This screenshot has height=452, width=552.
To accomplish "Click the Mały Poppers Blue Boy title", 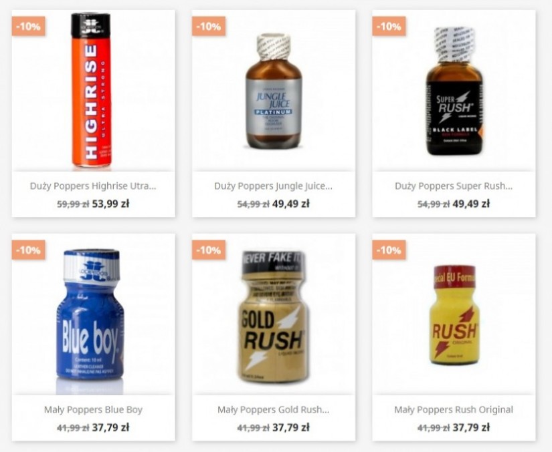I will click(x=93, y=409).
